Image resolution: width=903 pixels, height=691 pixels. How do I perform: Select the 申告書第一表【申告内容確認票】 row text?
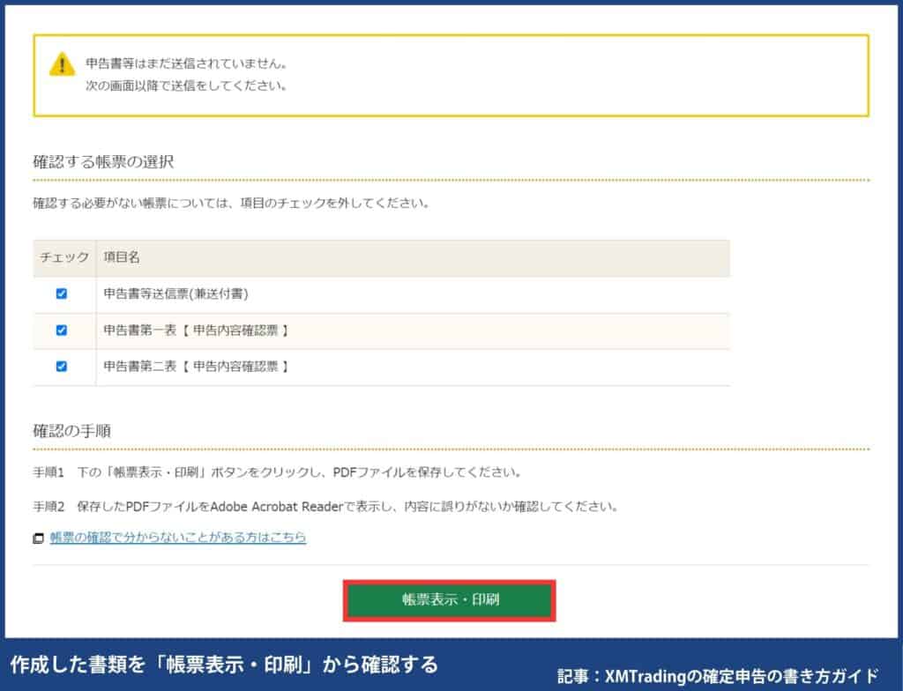(196, 331)
